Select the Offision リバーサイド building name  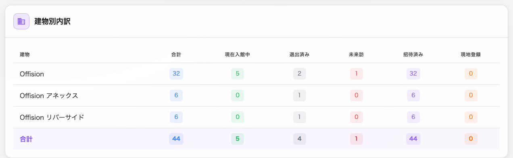click(52, 117)
